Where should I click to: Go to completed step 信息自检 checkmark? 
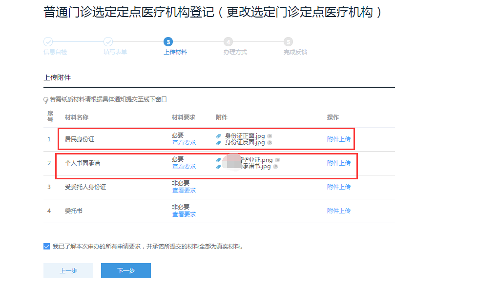pyautogui.click(x=48, y=41)
